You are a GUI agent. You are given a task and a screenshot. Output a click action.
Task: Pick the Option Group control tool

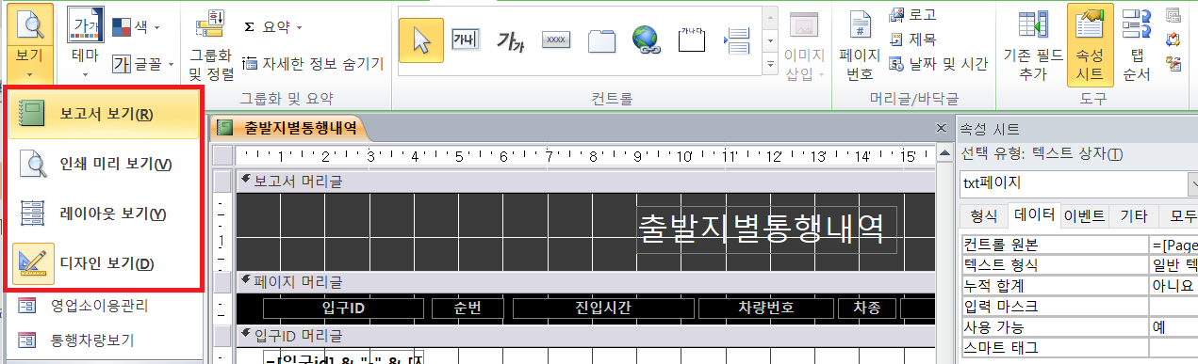pos(691,40)
